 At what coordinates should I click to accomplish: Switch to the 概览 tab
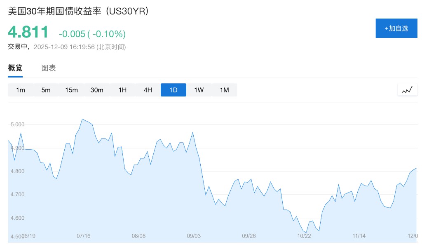(x=15, y=68)
